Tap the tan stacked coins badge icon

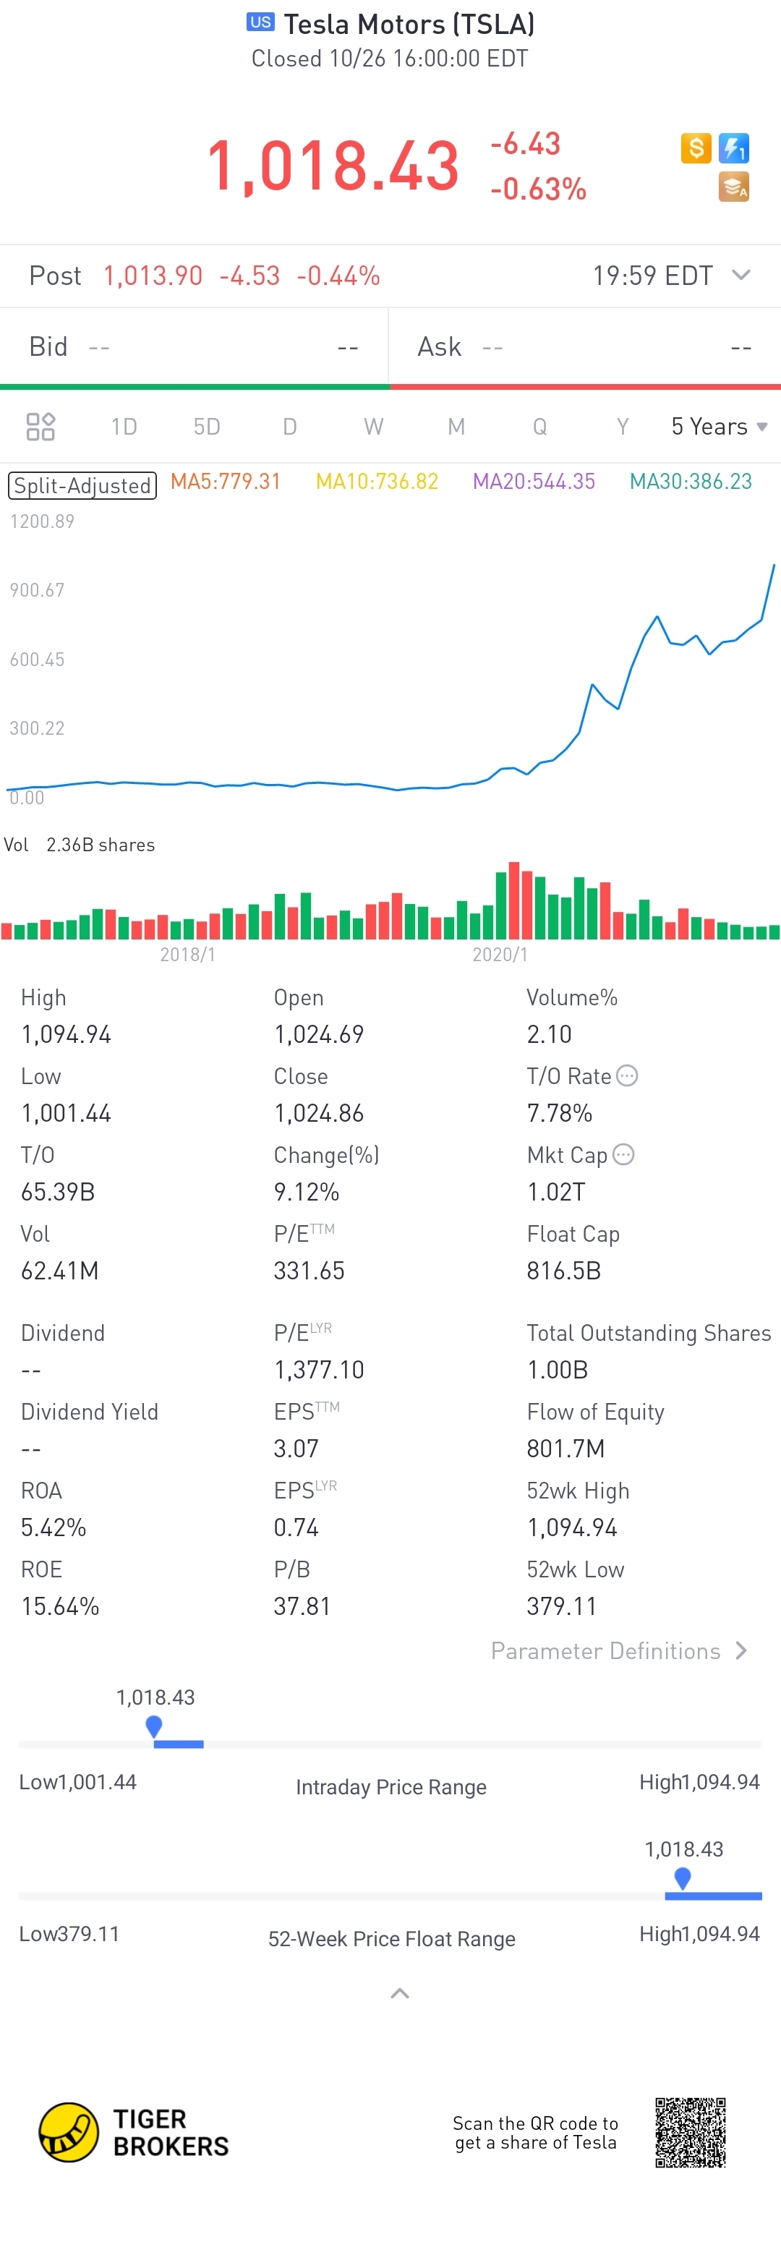(x=734, y=187)
